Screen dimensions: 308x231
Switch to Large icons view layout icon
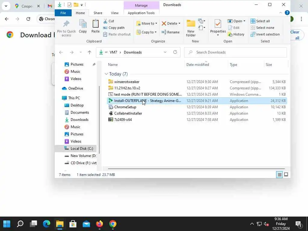pyautogui.click(x=286, y=174)
